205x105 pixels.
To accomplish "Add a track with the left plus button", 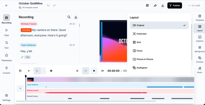I will point(20,88).
